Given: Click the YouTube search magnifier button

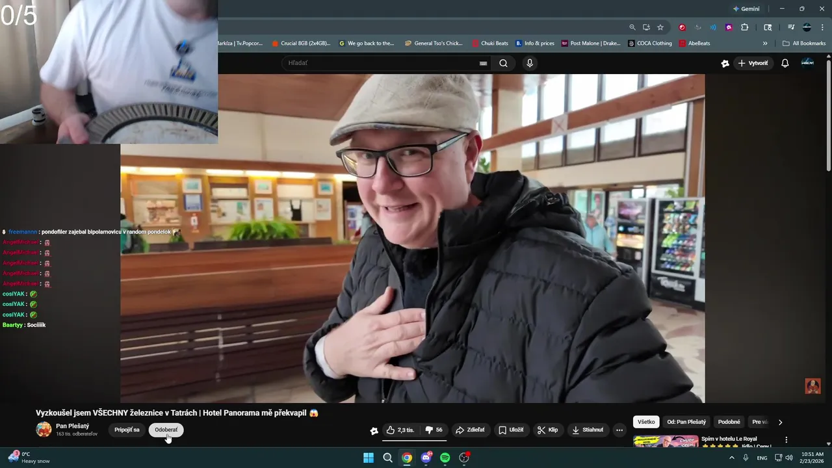Looking at the screenshot, I should click(503, 63).
